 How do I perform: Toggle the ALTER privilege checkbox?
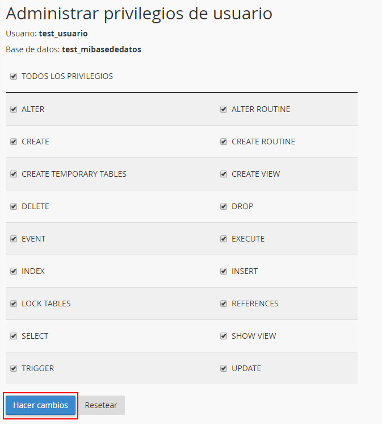tap(14, 109)
